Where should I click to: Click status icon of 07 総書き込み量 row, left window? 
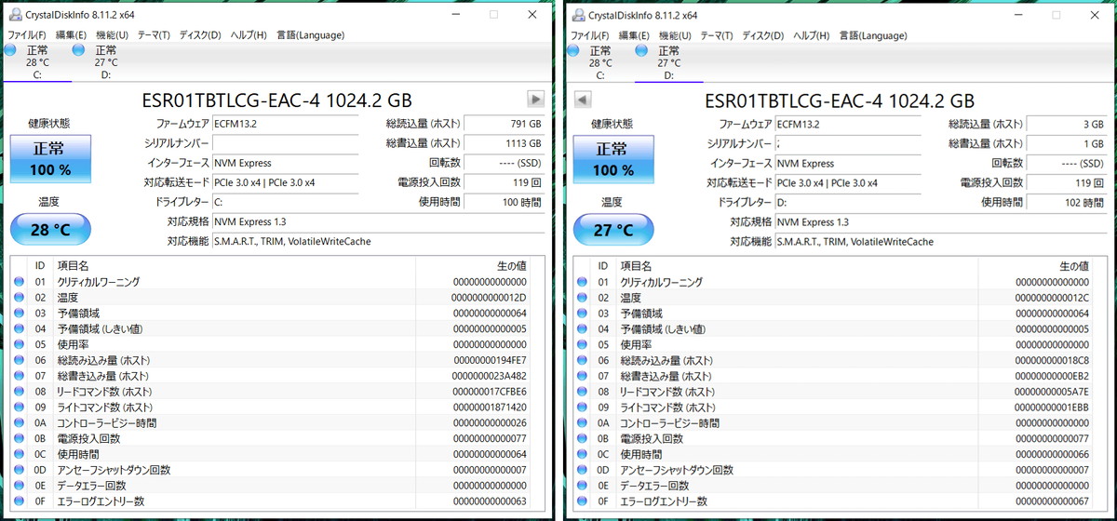click(20, 376)
